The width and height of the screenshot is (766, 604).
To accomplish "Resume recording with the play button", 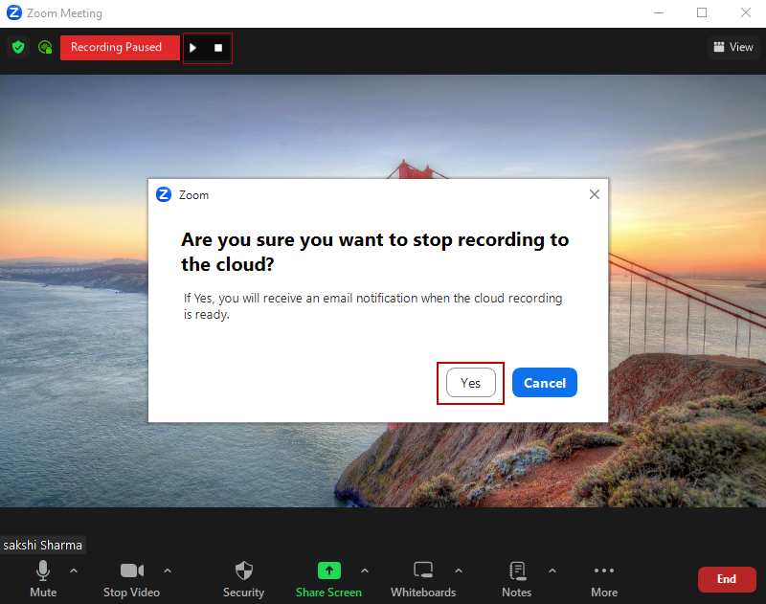I will click(193, 48).
